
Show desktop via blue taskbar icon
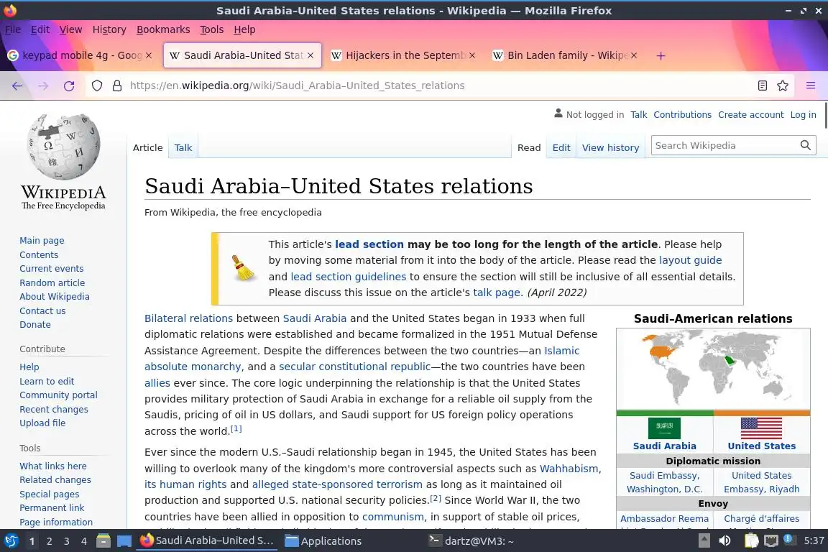[124, 541]
